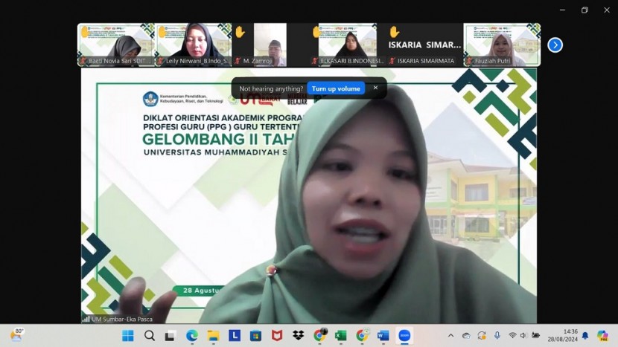This screenshot has height=347, width=618.
Task: Select ISKARIA SIMARMATA participant tile
Action: tap(424, 45)
